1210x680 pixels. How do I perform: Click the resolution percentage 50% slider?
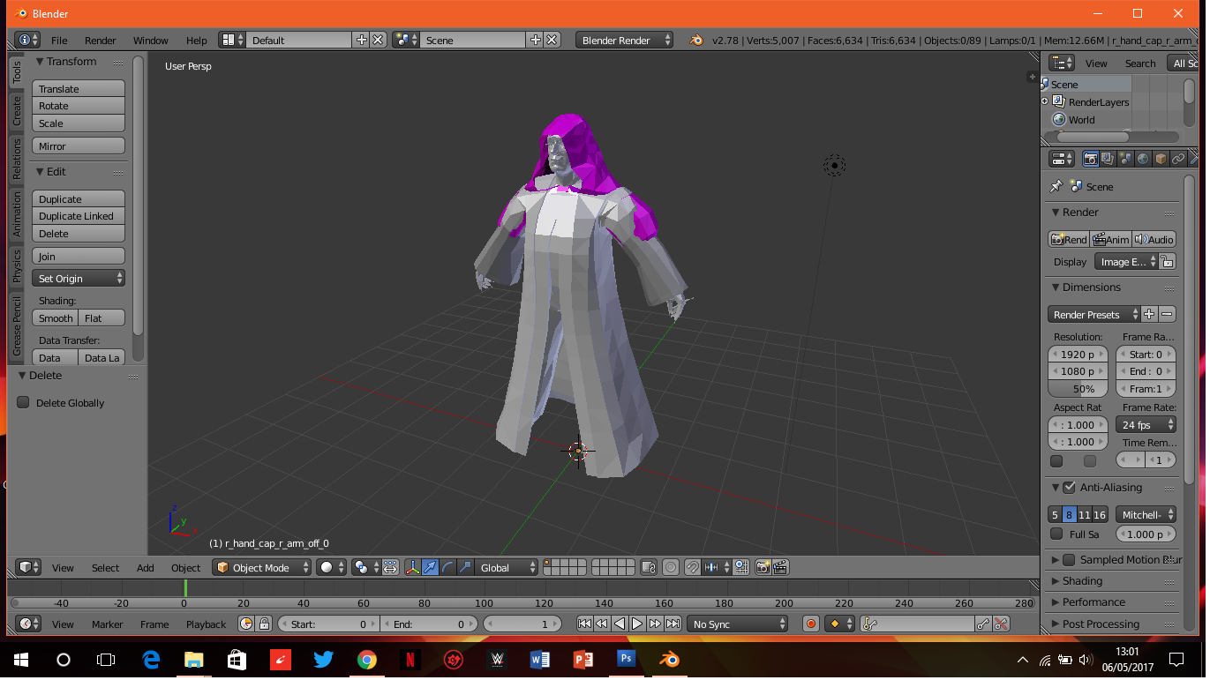click(x=1078, y=389)
